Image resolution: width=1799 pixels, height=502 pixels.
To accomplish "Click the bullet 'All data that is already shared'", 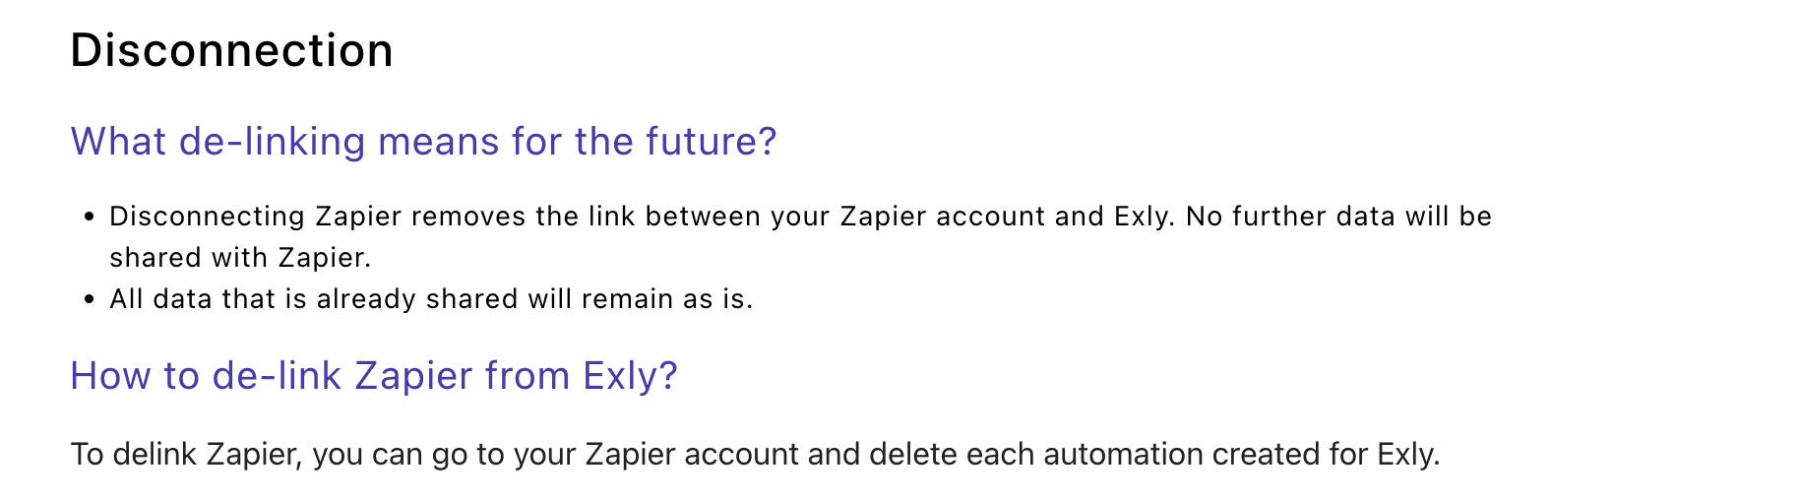I will pos(431,299).
